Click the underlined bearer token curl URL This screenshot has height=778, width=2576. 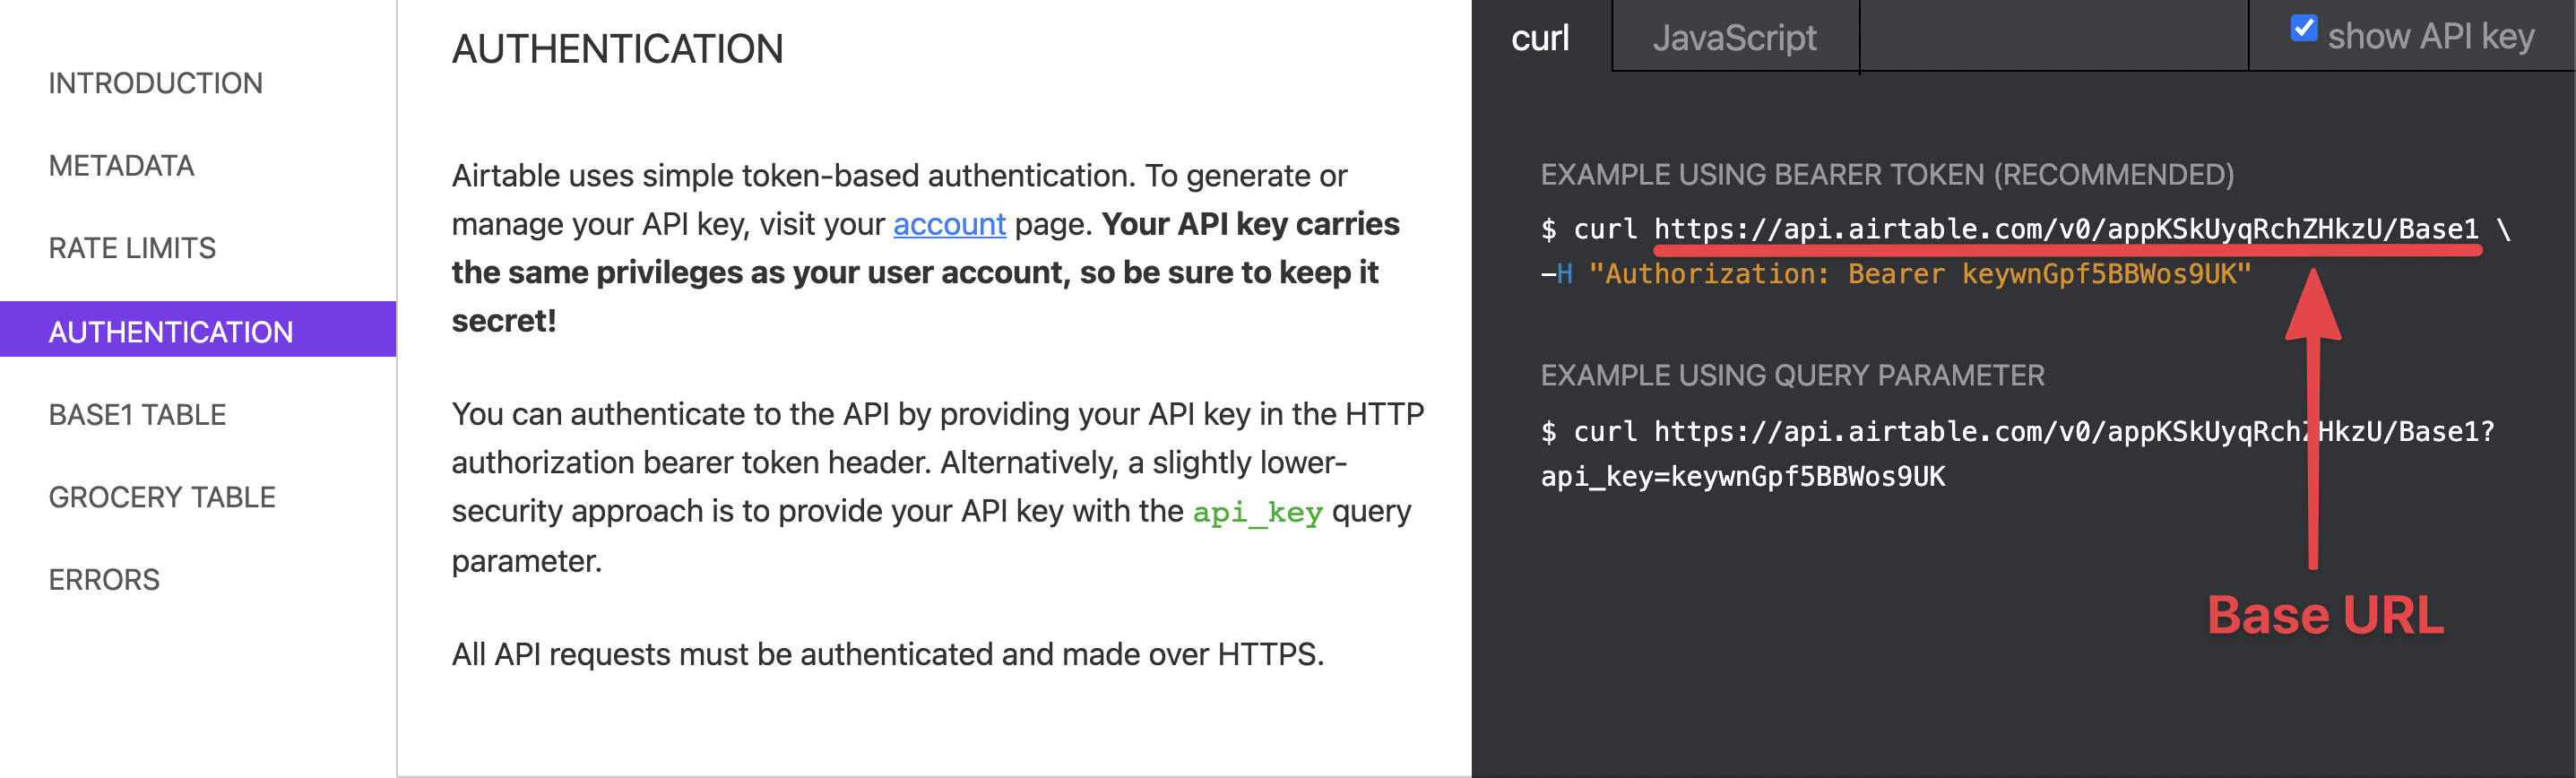click(x=2066, y=229)
